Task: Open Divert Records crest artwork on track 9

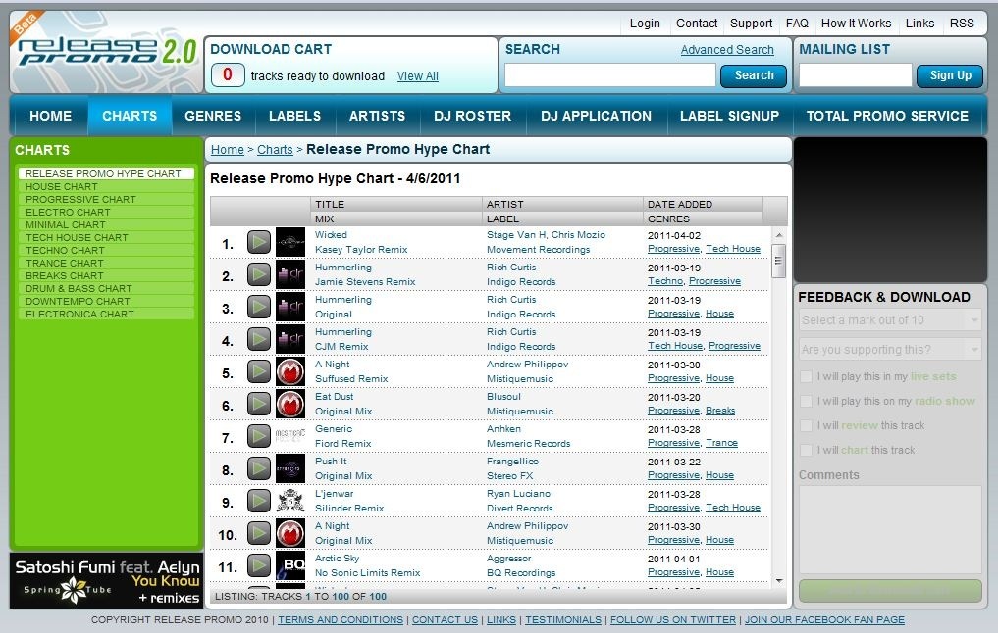Action: [x=290, y=501]
